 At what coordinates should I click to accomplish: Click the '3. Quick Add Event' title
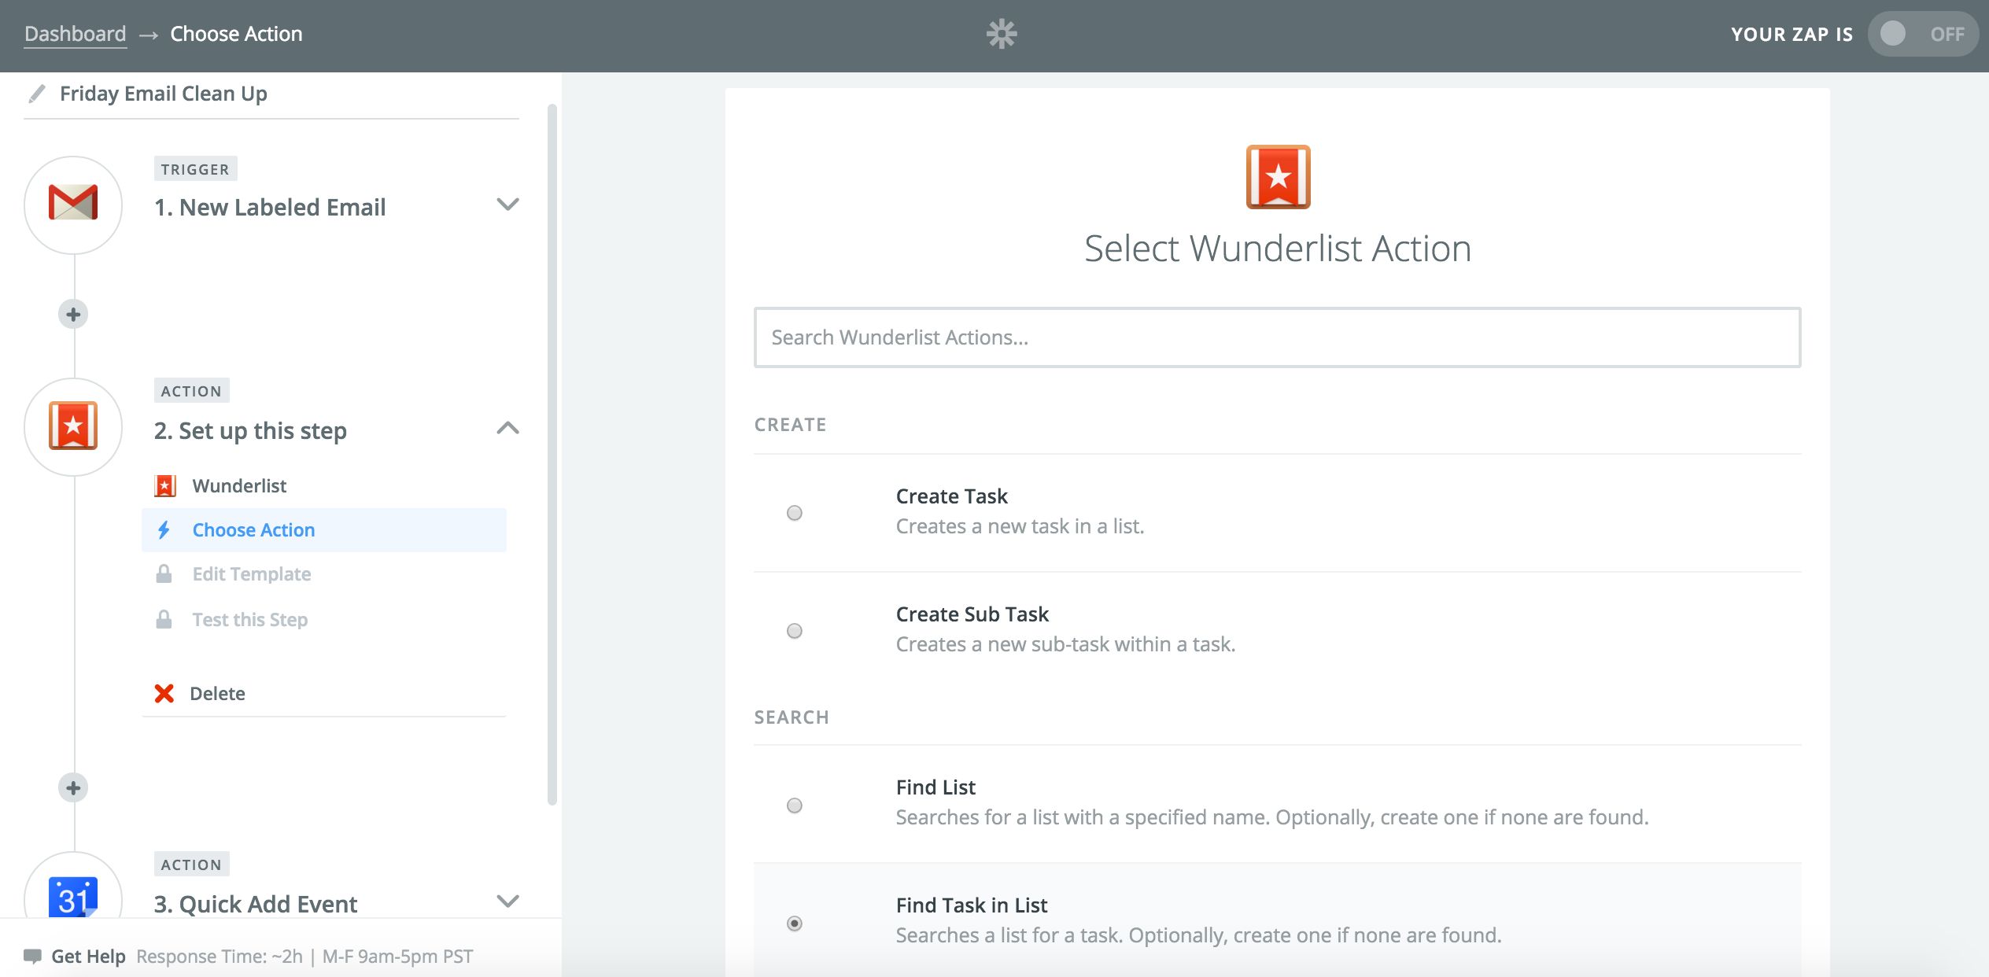[256, 905]
